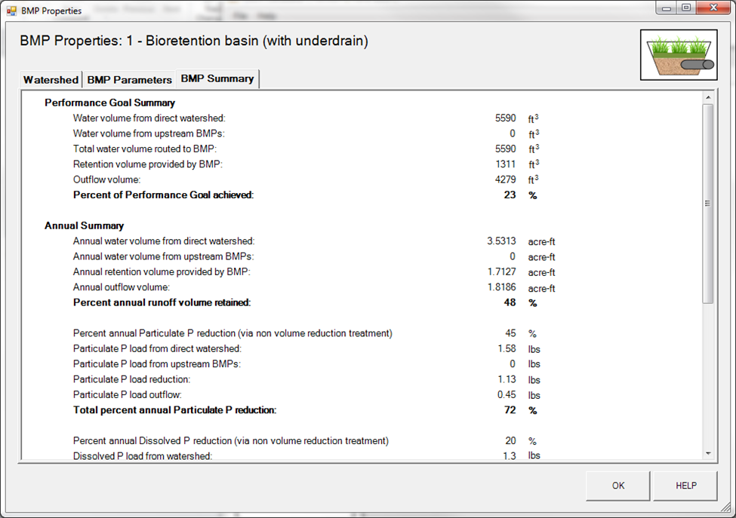This screenshot has width=736, height=518.
Task: Open the BMP Parameters tab
Action: [x=130, y=80]
